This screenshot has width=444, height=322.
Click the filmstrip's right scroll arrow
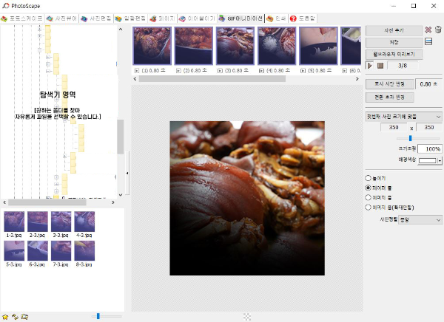(x=357, y=79)
